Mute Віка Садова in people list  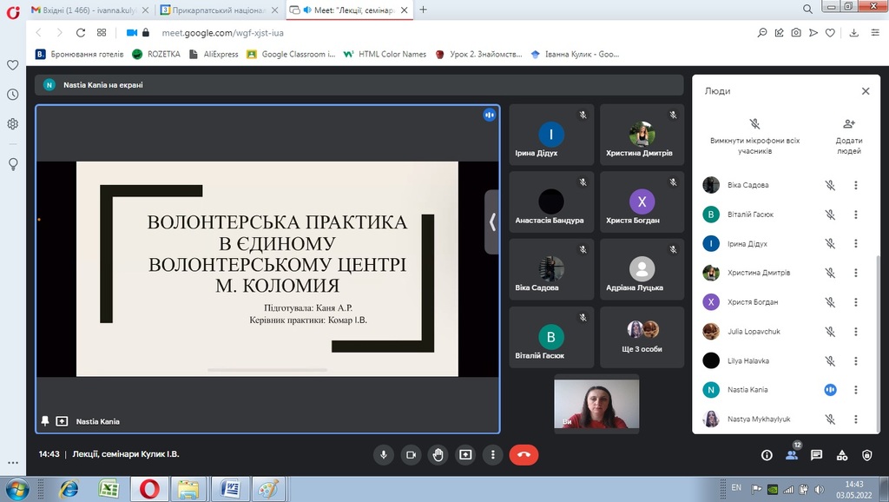(830, 185)
